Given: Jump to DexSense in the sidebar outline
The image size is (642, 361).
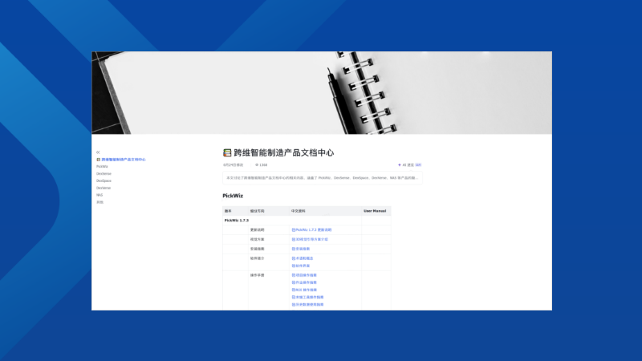Looking at the screenshot, I should click(x=104, y=173).
